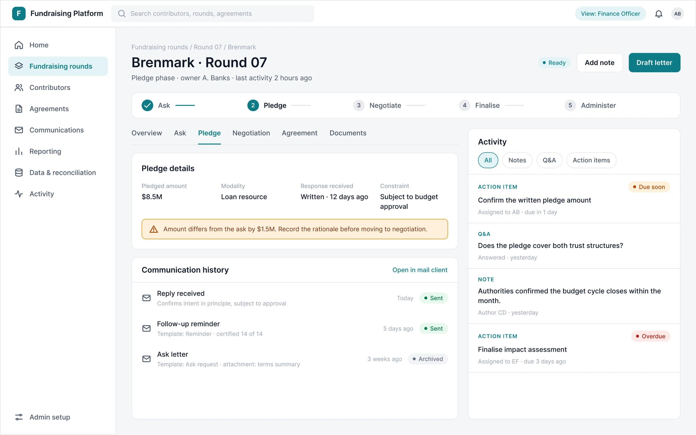The height and width of the screenshot is (435, 696).
Task: Focus the search contributors field
Action: tap(213, 14)
